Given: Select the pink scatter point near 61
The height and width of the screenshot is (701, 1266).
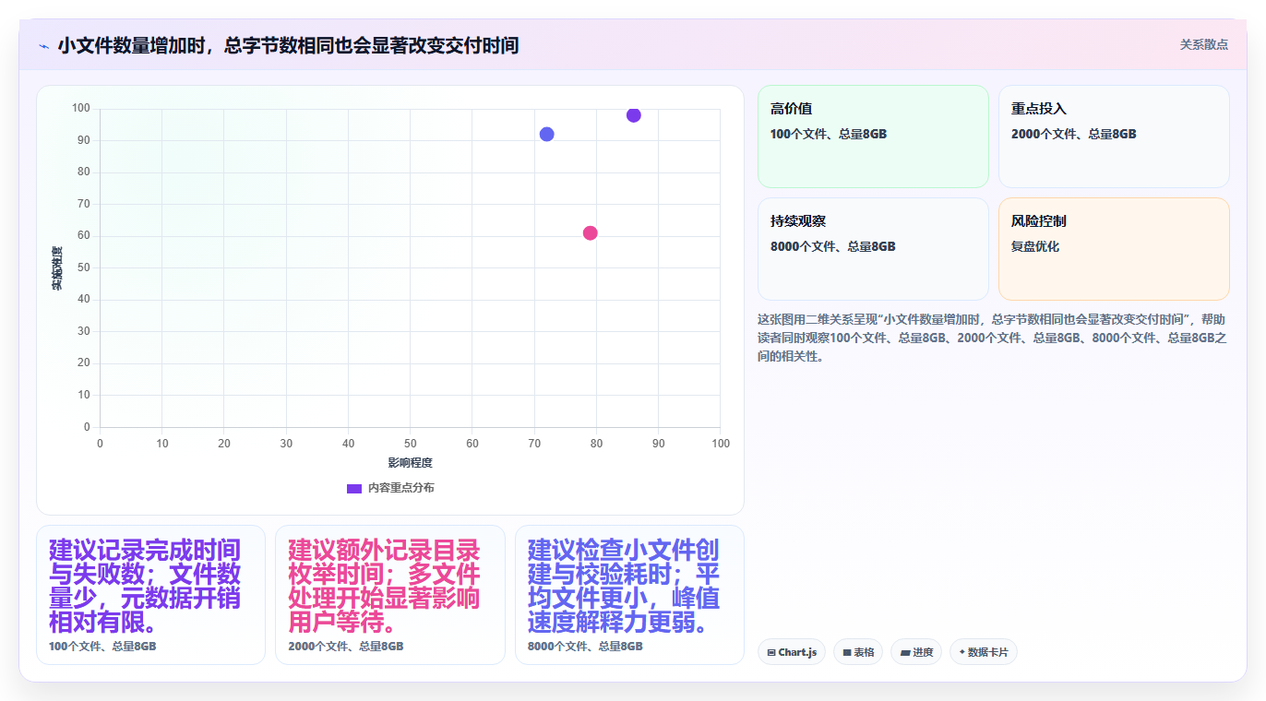Looking at the screenshot, I should point(590,233).
